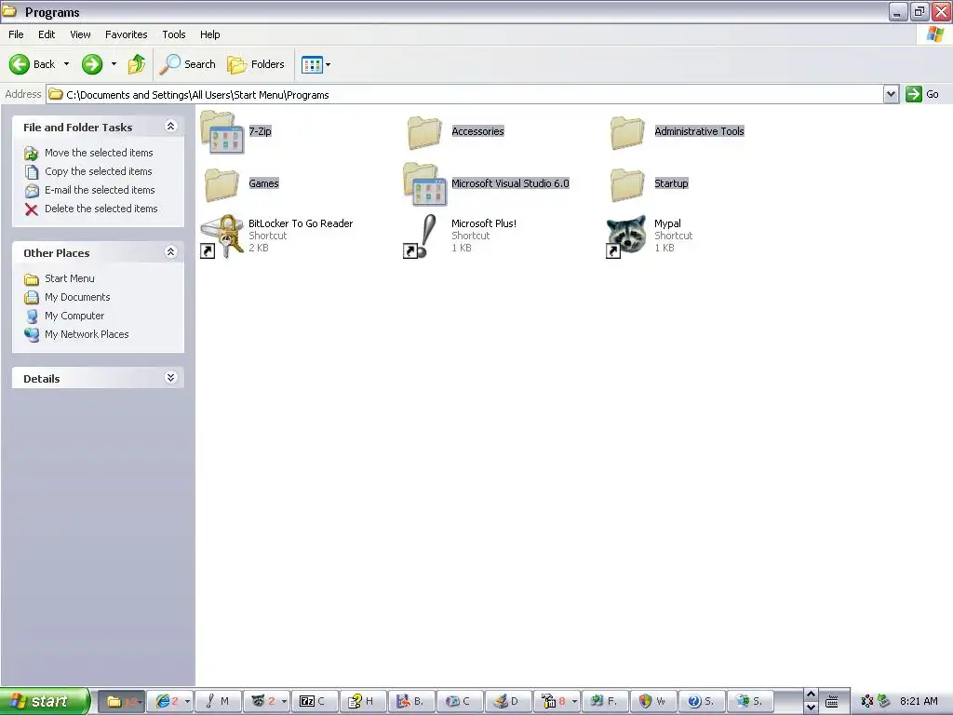Select the Mypal raccoon shortcut icon

pos(626,236)
